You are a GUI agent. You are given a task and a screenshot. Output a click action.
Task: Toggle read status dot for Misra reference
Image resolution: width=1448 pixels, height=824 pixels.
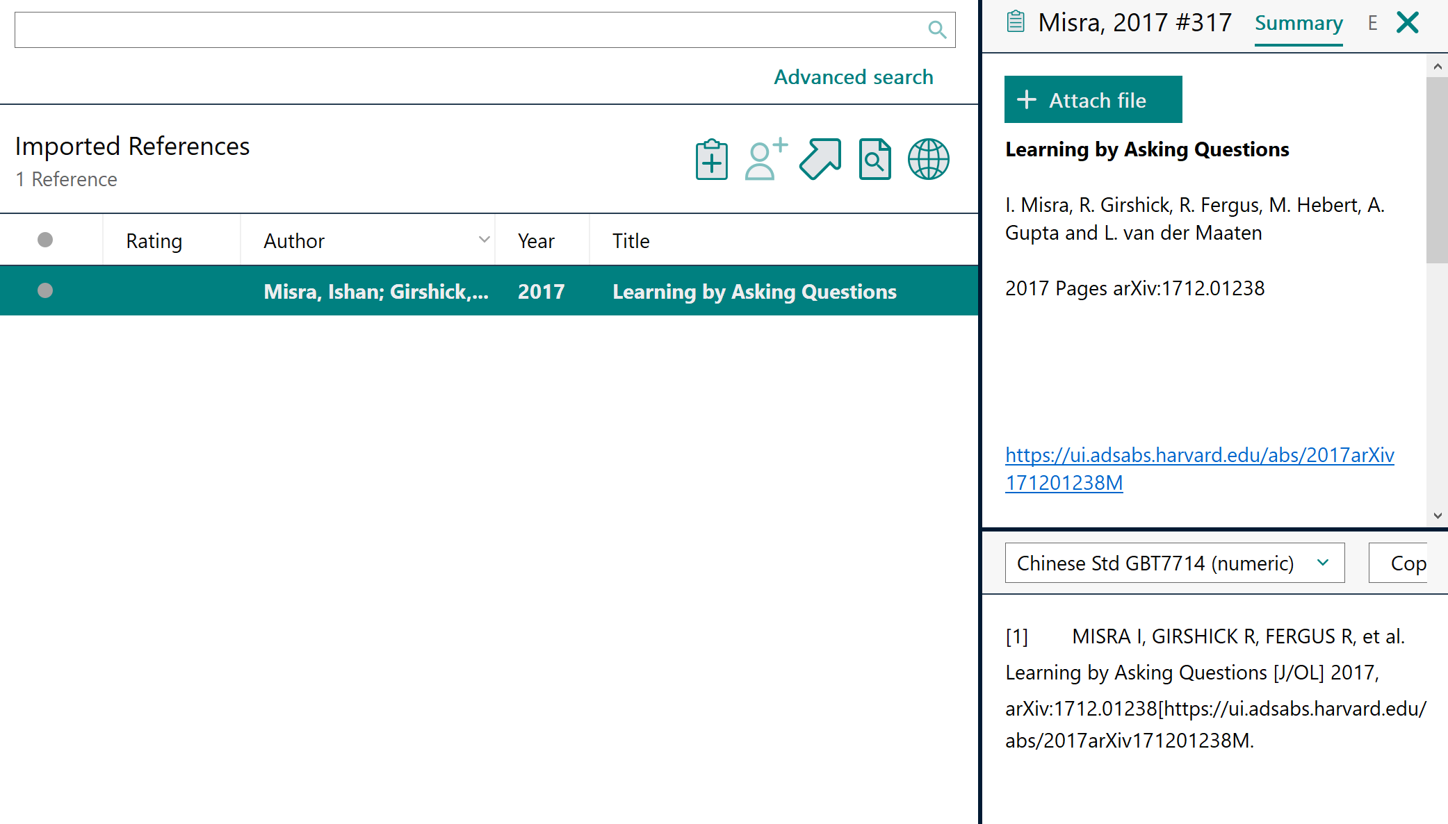tap(45, 290)
